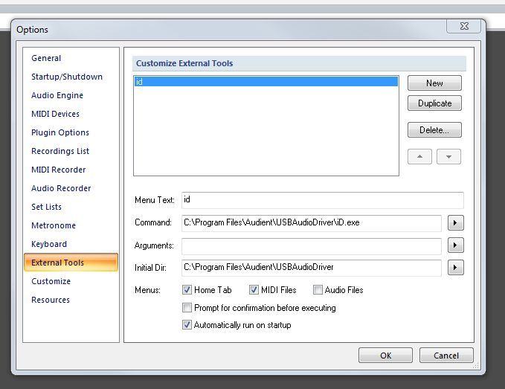Click the Delete... button
Screen dimensions: 505x389
[x=434, y=130]
